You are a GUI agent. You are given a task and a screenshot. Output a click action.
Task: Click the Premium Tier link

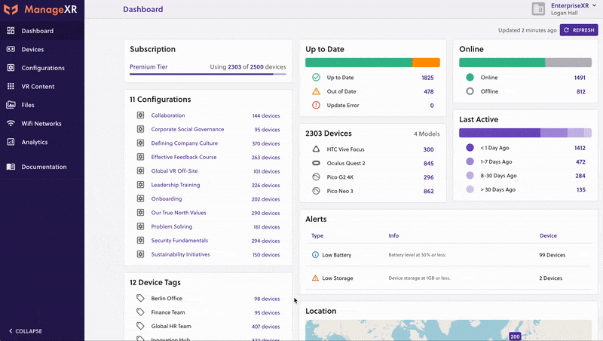[148, 67]
